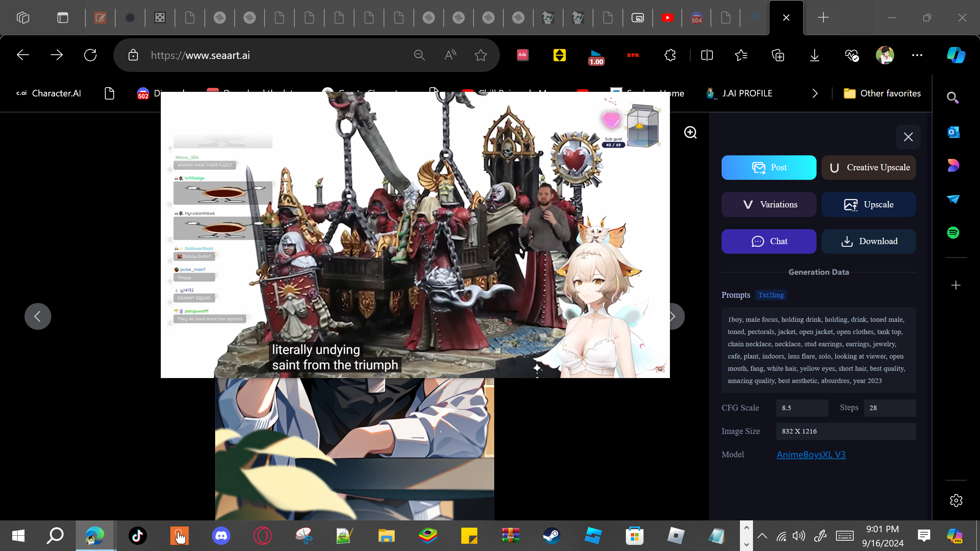Image resolution: width=980 pixels, height=551 pixels.
Task: Open a new browser tab
Action: pyautogui.click(x=823, y=18)
